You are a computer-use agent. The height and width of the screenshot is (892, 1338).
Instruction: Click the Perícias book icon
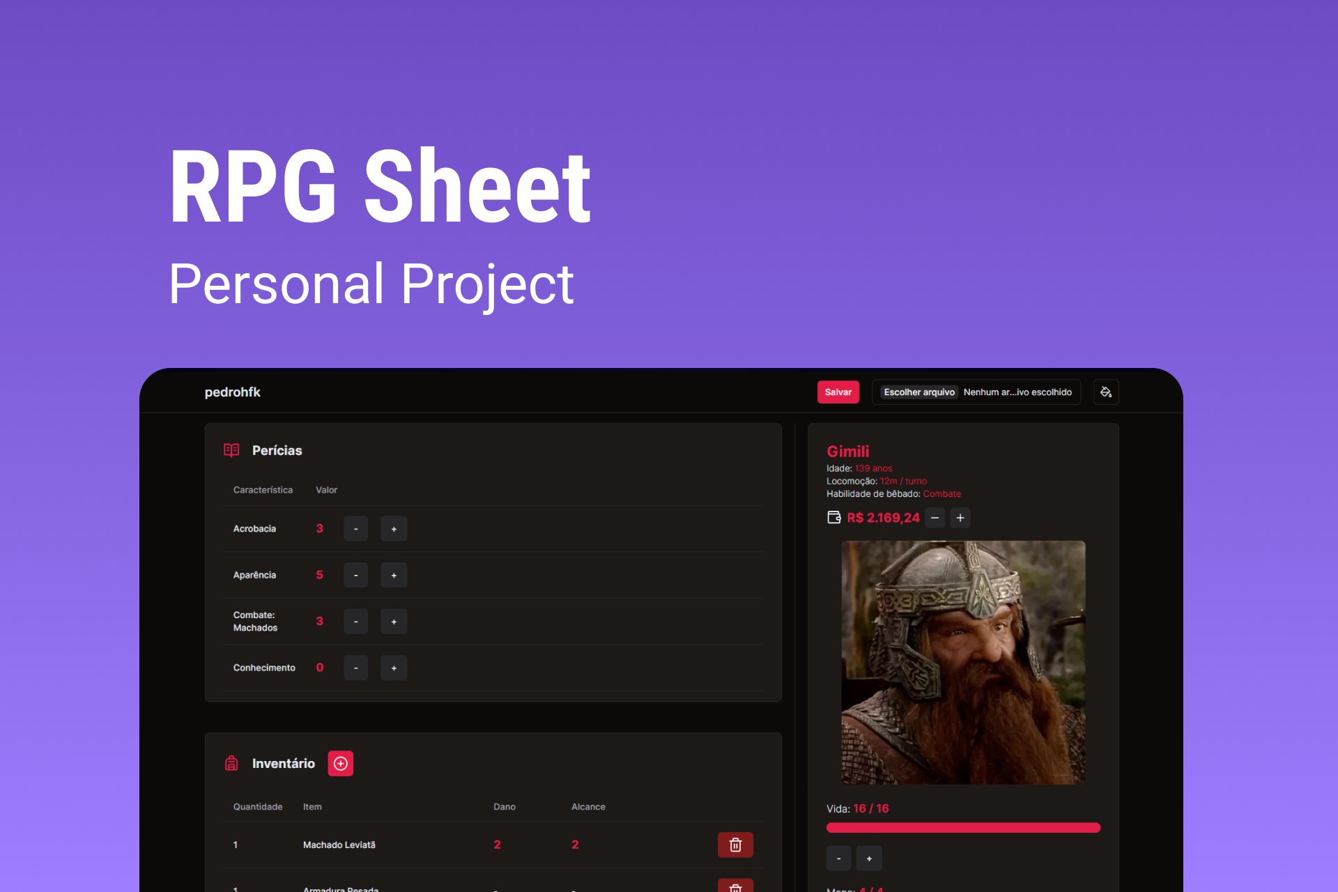click(231, 450)
